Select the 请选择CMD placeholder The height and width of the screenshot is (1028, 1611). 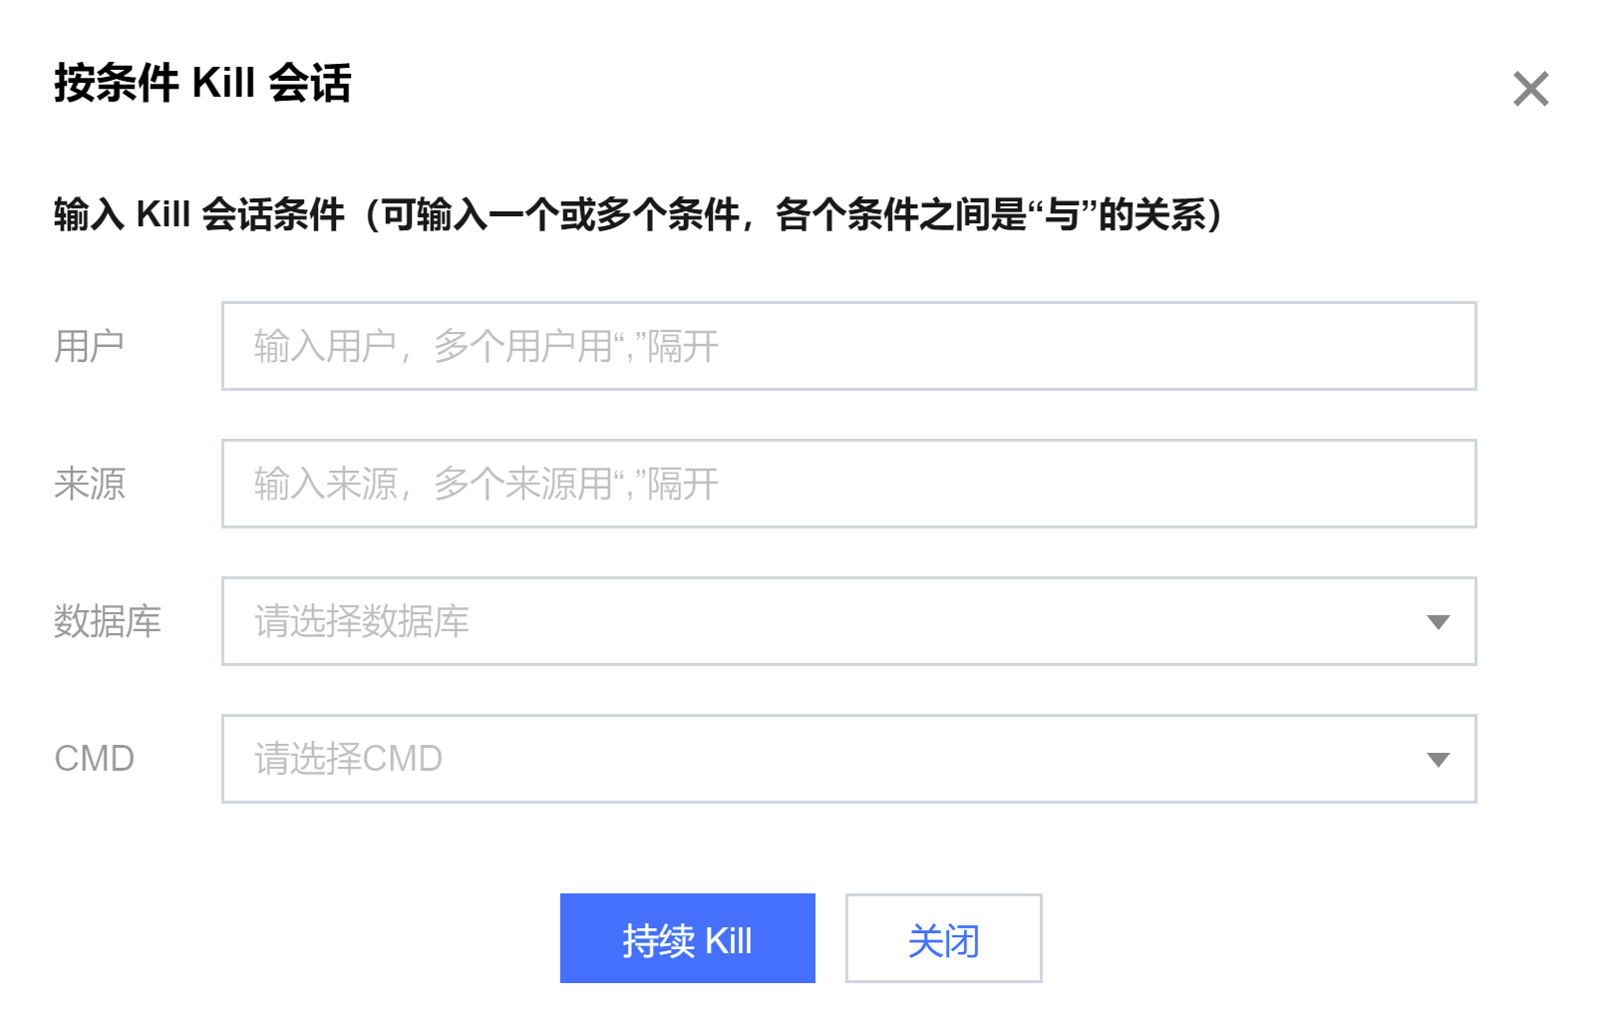pyautogui.click(x=348, y=760)
